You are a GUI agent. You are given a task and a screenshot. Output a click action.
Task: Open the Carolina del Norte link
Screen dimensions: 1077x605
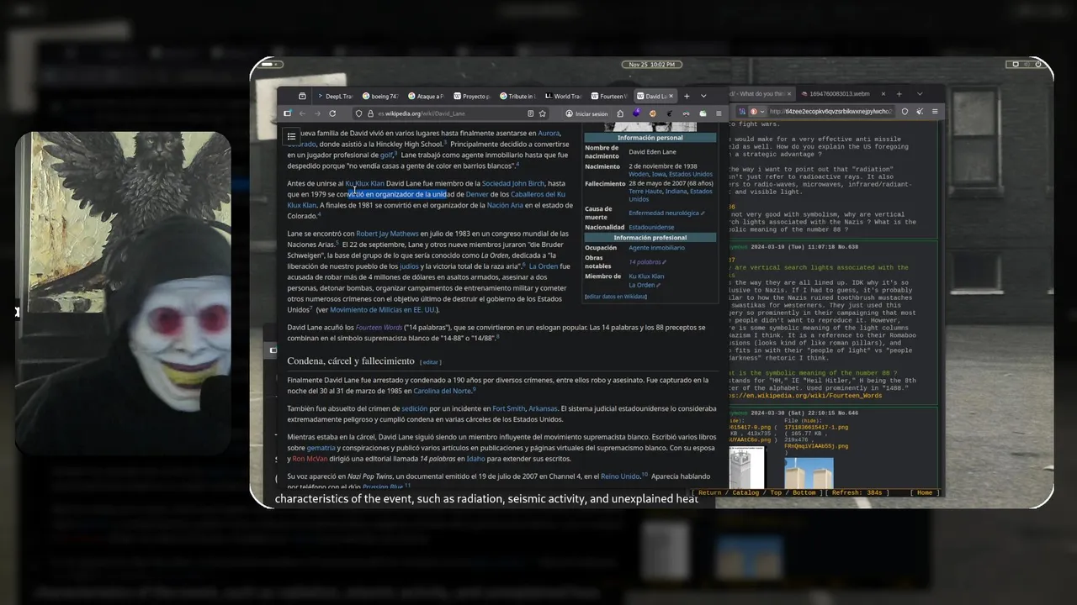point(443,391)
